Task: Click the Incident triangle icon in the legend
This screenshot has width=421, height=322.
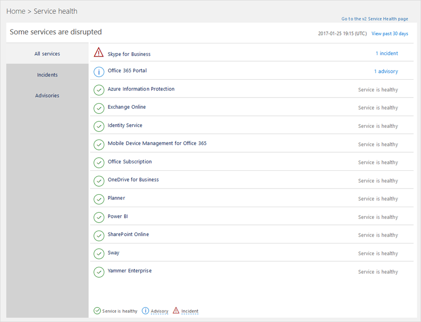Action: [176, 311]
